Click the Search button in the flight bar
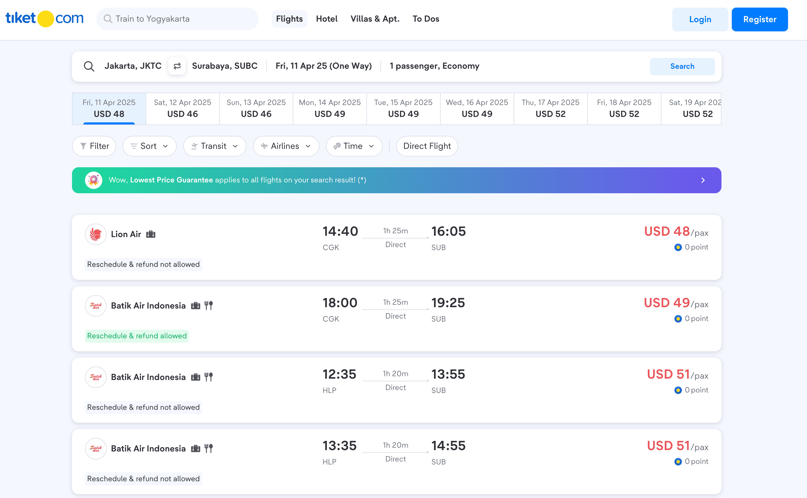 click(x=682, y=66)
